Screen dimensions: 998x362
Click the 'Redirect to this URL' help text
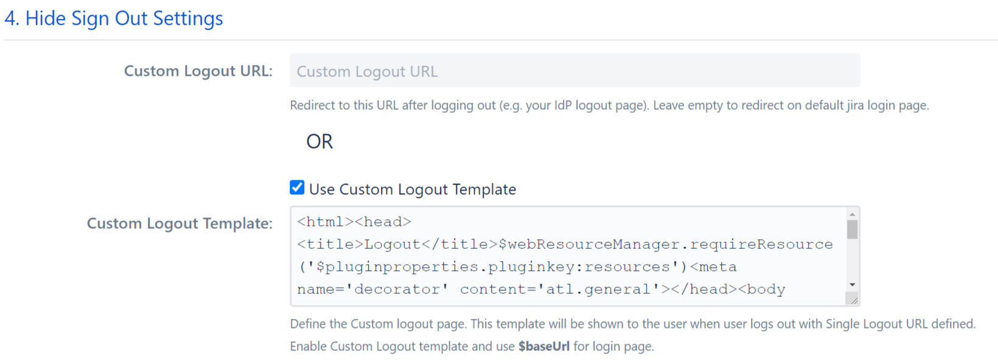[x=609, y=106]
